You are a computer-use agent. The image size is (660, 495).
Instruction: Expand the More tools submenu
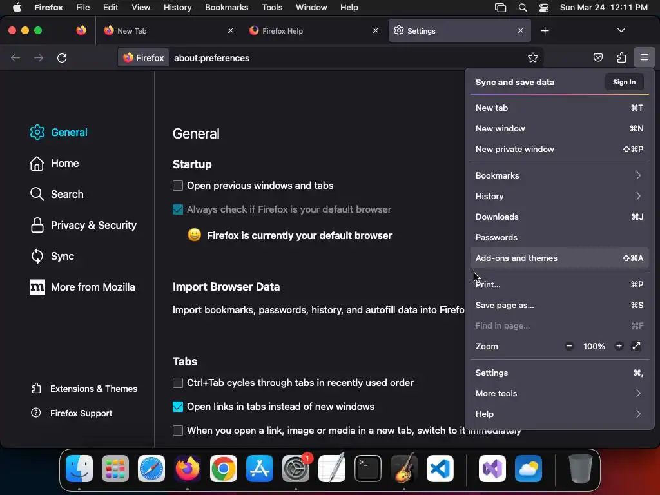coord(559,393)
